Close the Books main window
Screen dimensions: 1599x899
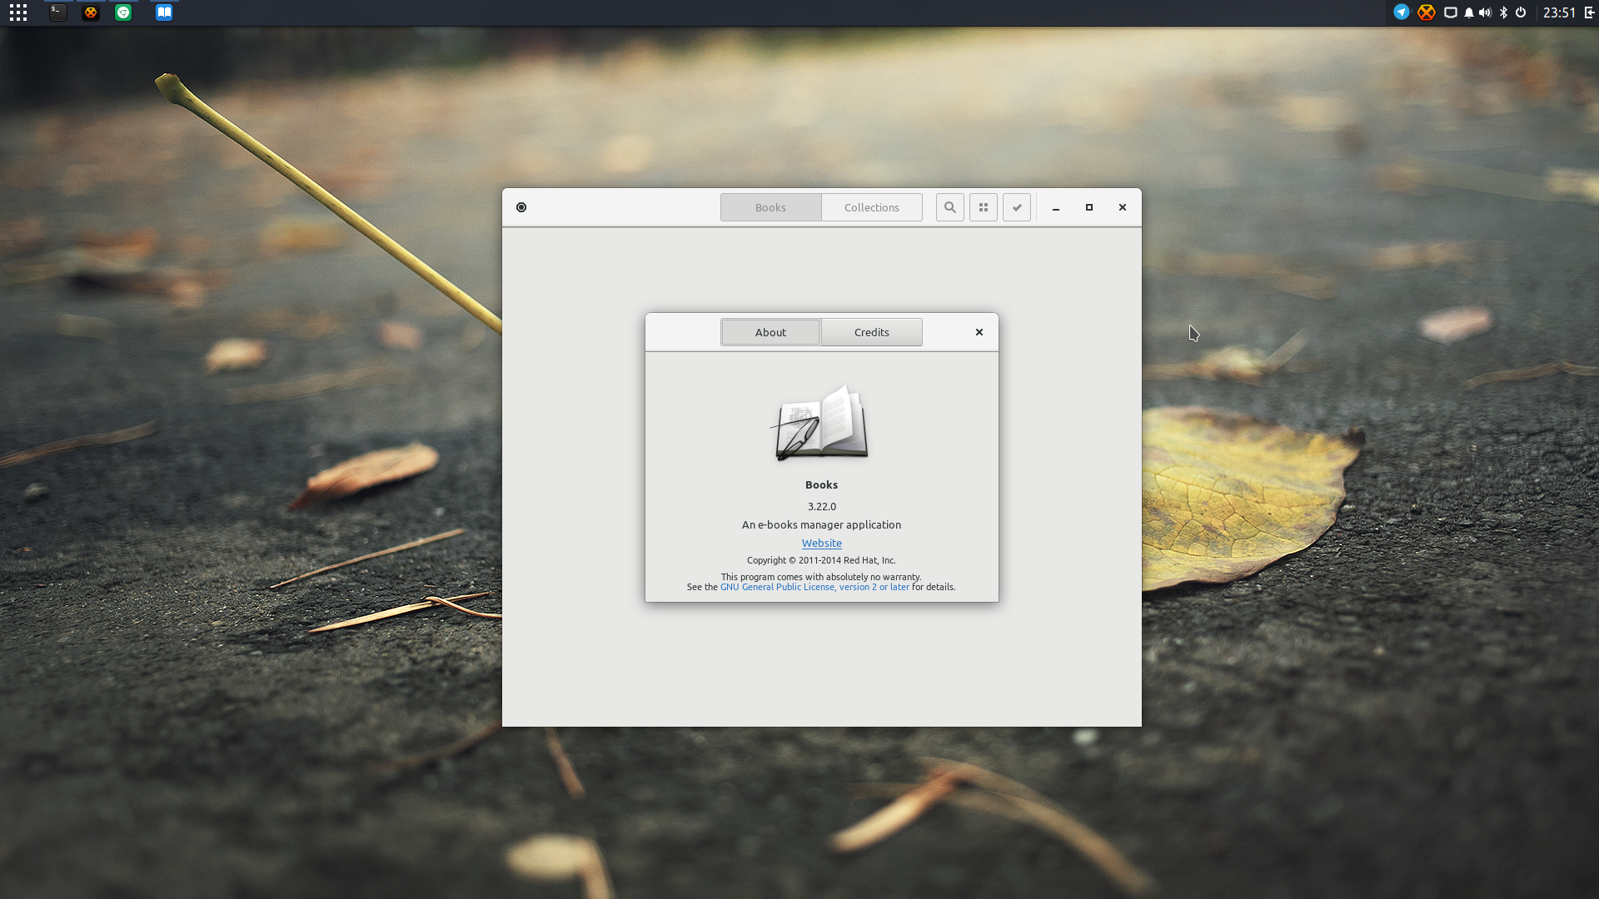coord(1123,207)
